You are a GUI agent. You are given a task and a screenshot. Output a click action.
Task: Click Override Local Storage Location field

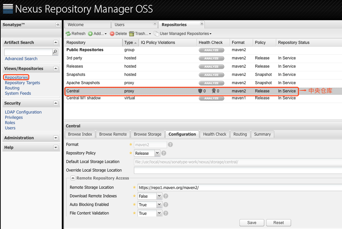[x=238, y=170]
